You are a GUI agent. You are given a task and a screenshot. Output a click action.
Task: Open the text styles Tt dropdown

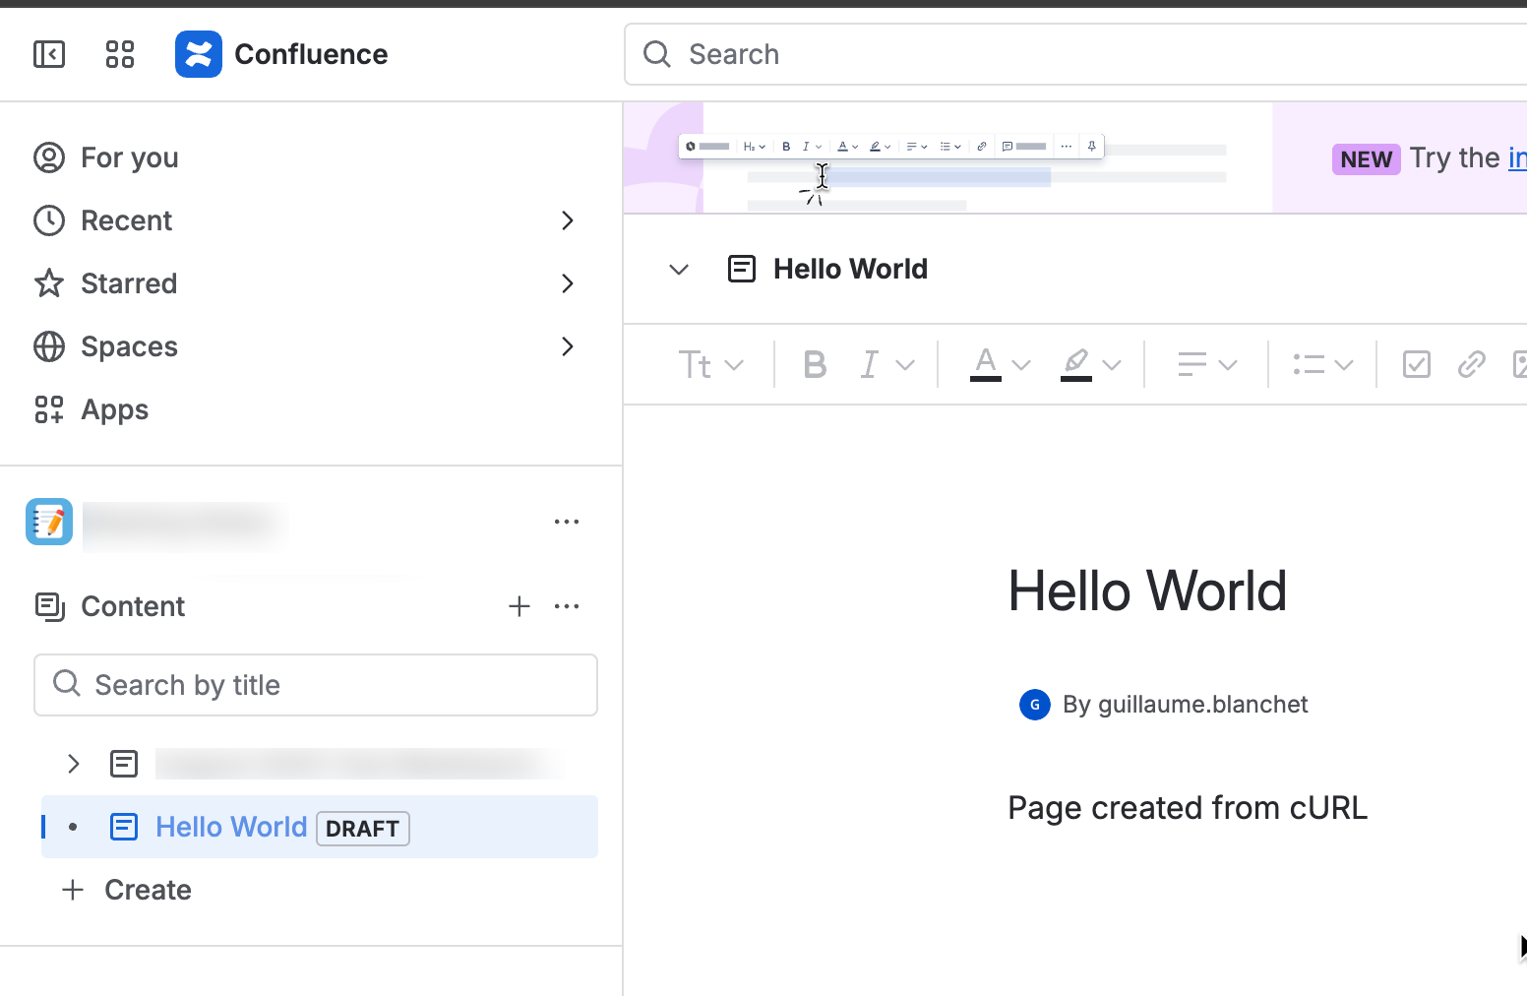(x=710, y=365)
